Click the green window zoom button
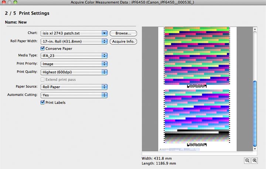Screen dimensions: 266x169 [15, 2]
